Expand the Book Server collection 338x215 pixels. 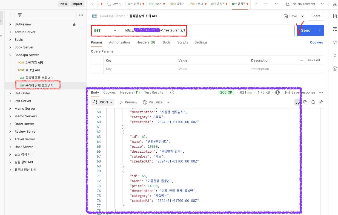click(x=10, y=47)
